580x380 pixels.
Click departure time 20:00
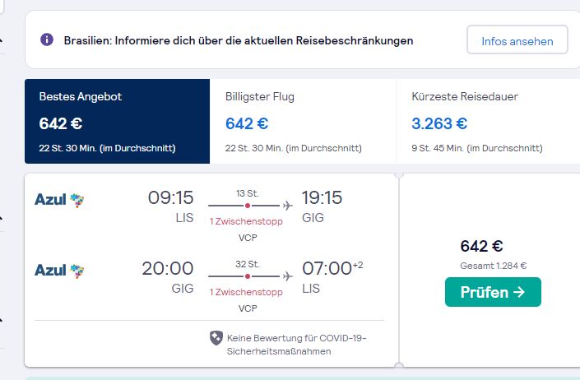168,268
